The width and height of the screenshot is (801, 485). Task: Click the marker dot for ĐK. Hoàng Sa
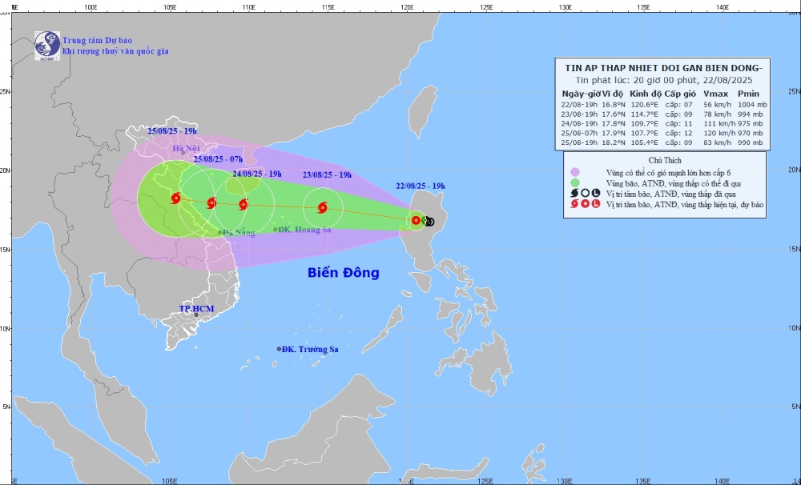pos(275,229)
